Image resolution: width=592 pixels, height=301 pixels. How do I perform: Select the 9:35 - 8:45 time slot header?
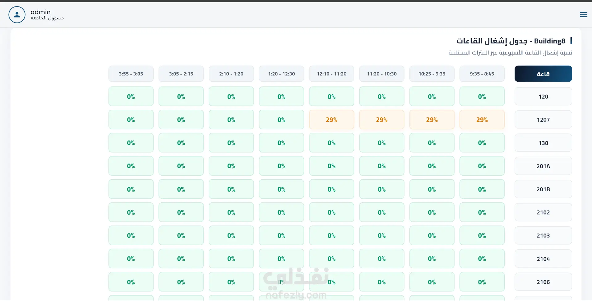coord(482,74)
